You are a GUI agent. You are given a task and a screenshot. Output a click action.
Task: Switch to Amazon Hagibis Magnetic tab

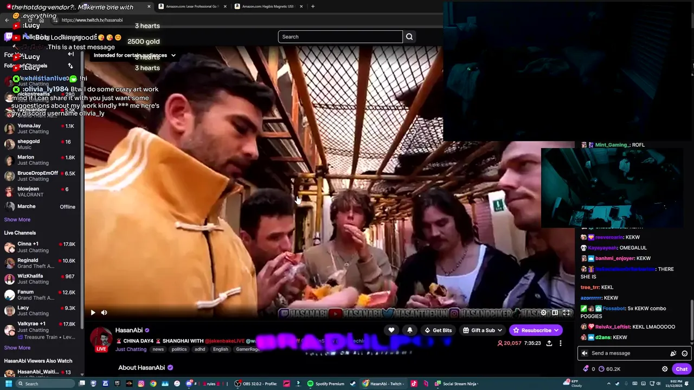[268, 6]
